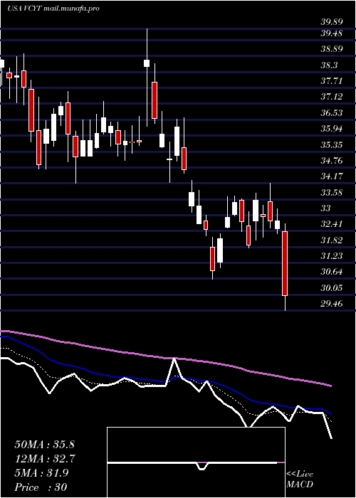
Task: Click the 35.94 price axis label
Action: 331,129
